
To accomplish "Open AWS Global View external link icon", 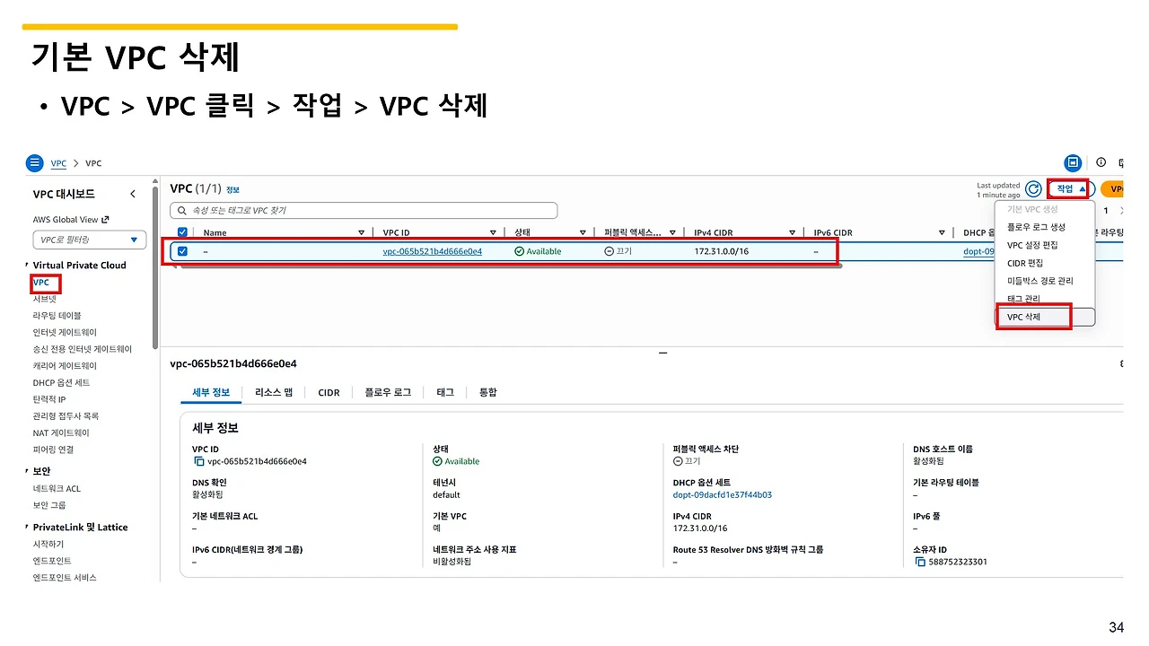I will tap(105, 220).
